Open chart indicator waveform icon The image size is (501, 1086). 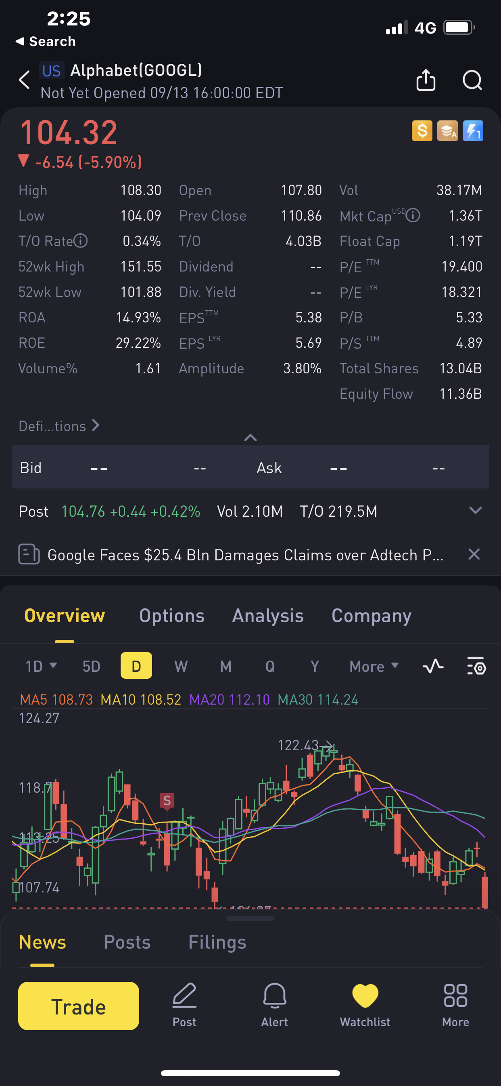click(433, 666)
